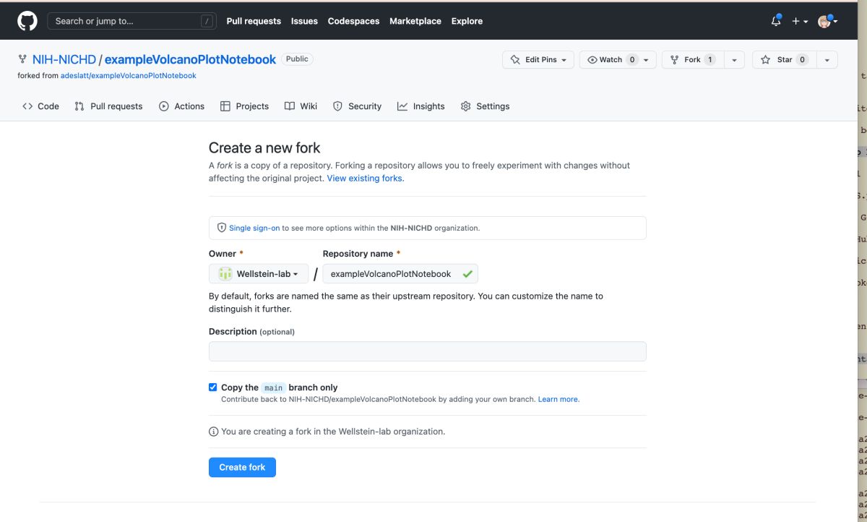This screenshot has width=867, height=522.
Task: Open the NIH-NICHD organization link
Action: tap(64, 59)
